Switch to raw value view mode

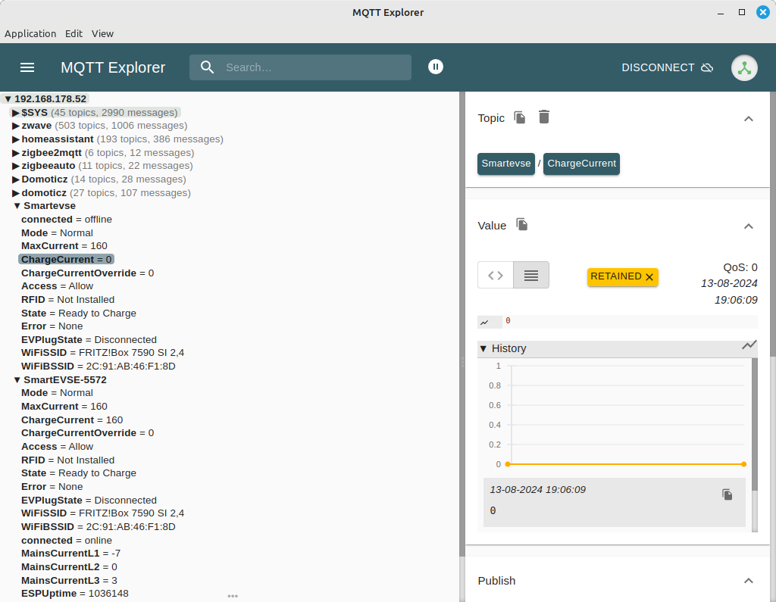coord(531,275)
